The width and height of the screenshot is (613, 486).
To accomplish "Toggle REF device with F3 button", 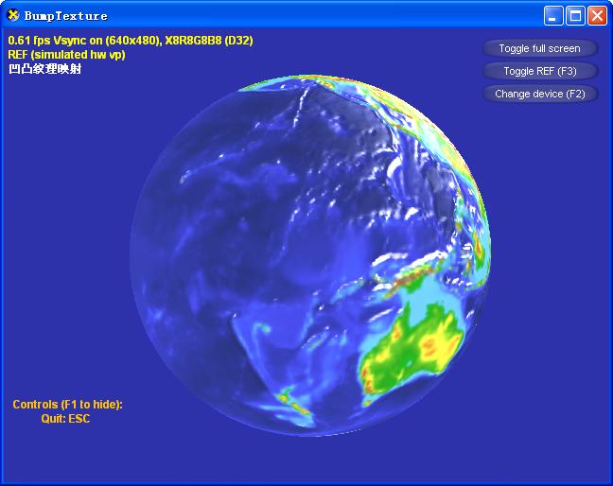I will [x=540, y=71].
